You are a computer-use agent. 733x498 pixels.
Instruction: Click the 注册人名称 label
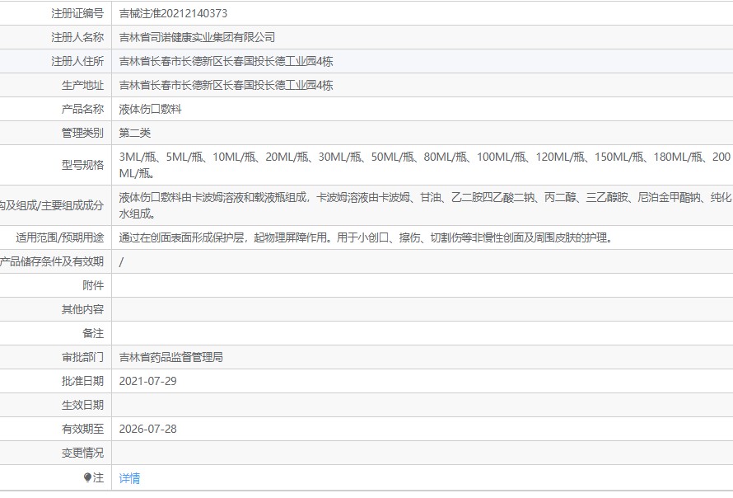tap(77, 37)
